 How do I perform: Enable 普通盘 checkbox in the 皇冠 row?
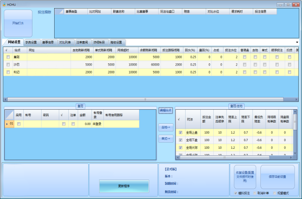(x=245, y=57)
